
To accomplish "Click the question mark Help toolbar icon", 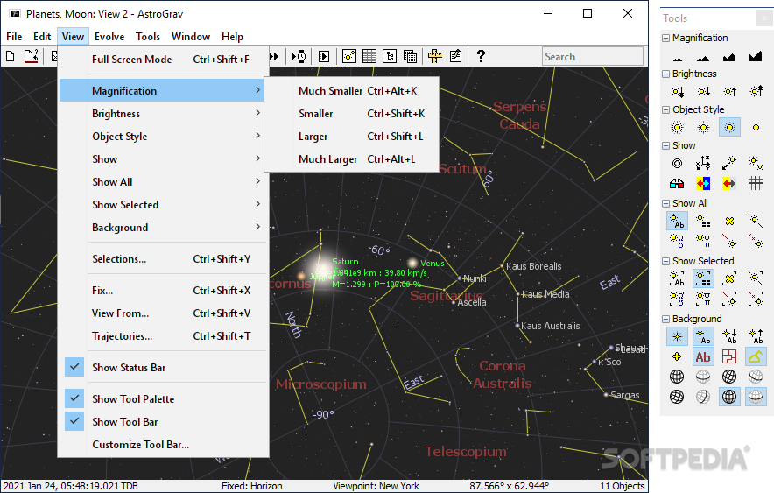I will tap(481, 56).
